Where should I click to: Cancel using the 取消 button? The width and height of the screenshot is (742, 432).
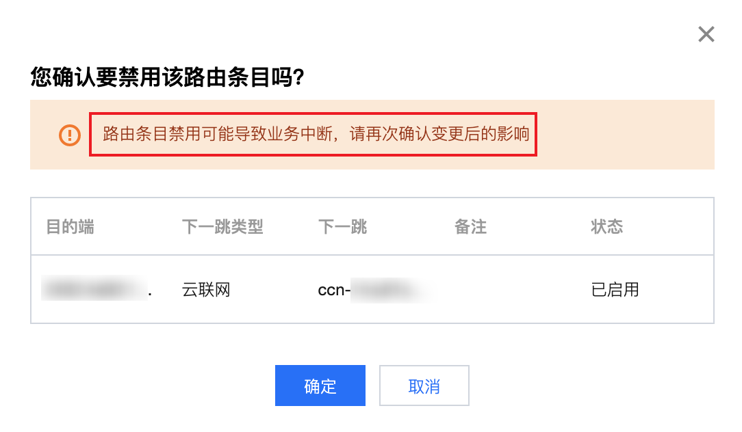point(424,386)
